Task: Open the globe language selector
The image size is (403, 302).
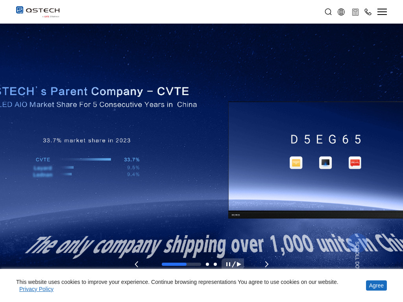Action: [341, 12]
